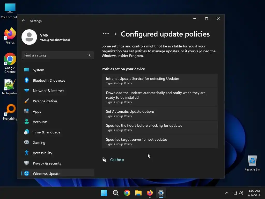Click the Privacy & security shield icon

tap(27, 163)
